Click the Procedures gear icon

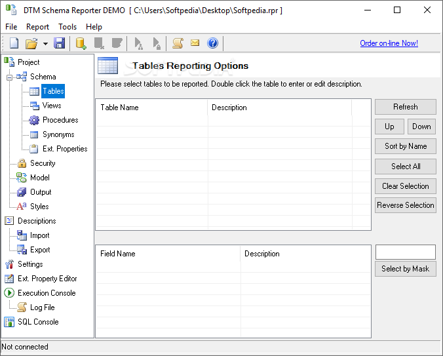point(34,120)
